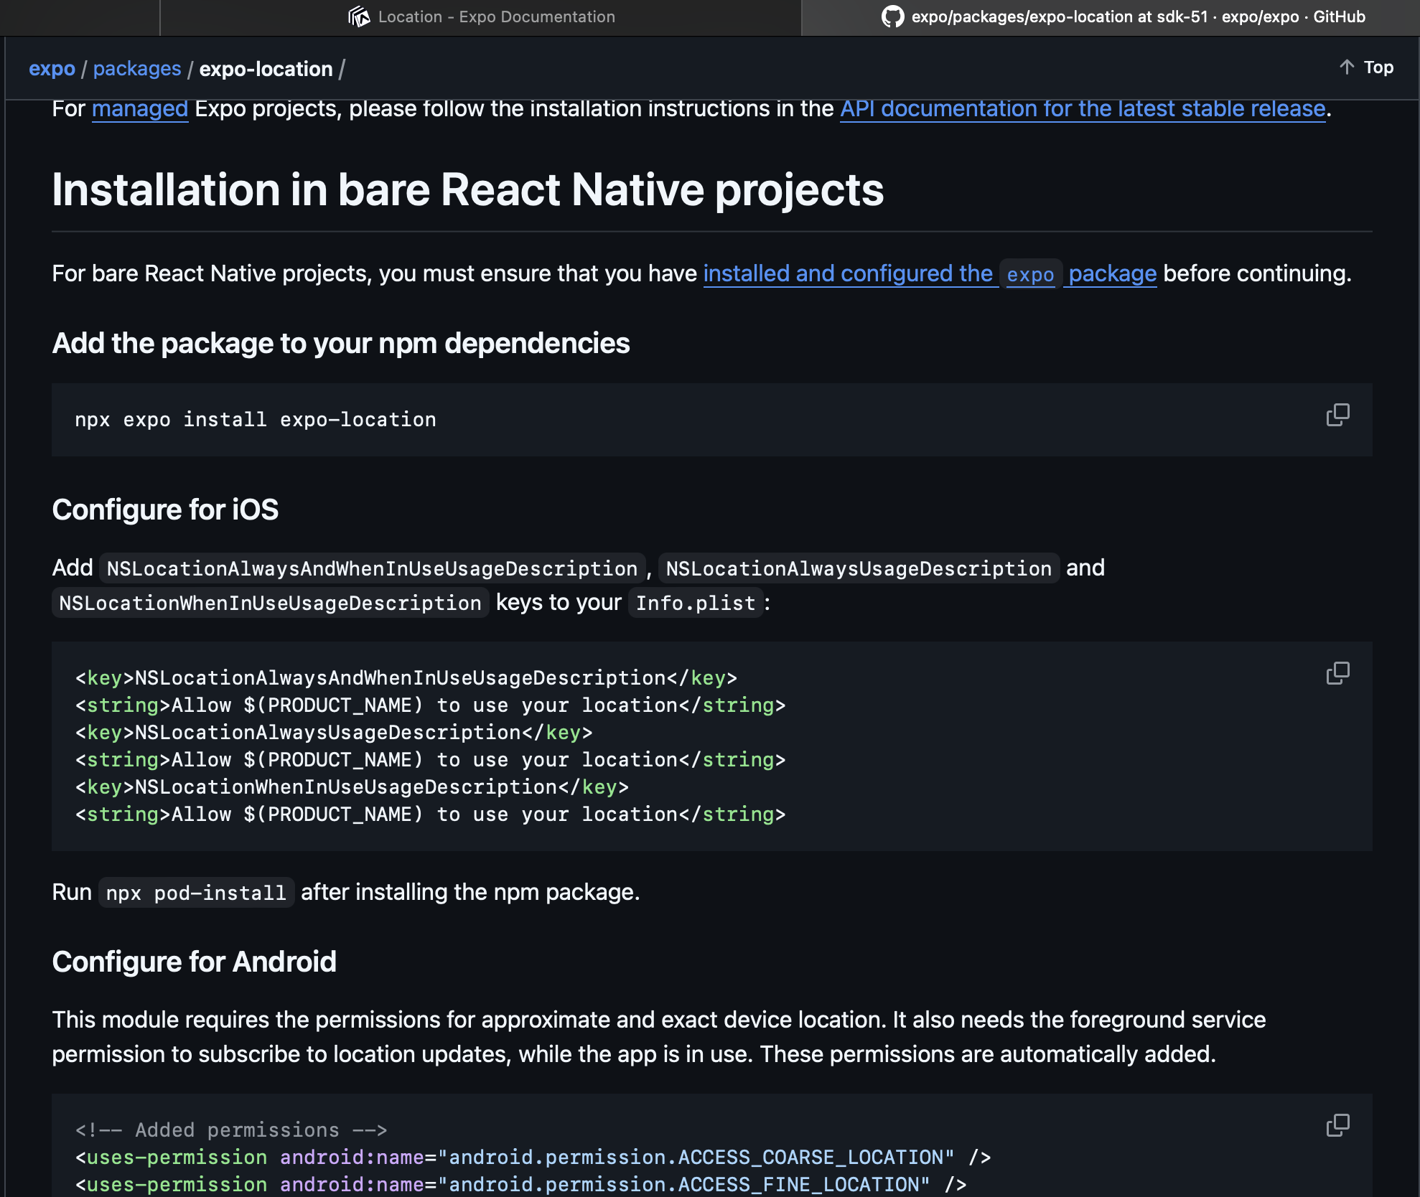Open API documentation for the latest stable release

pyautogui.click(x=1083, y=108)
